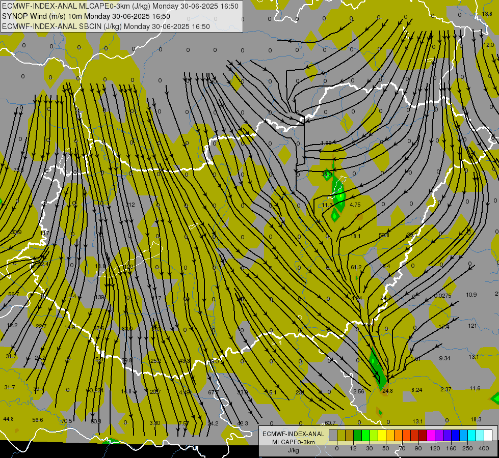Click the map value 38.0
This screenshot has width=499, height=458.
(x=327, y=174)
